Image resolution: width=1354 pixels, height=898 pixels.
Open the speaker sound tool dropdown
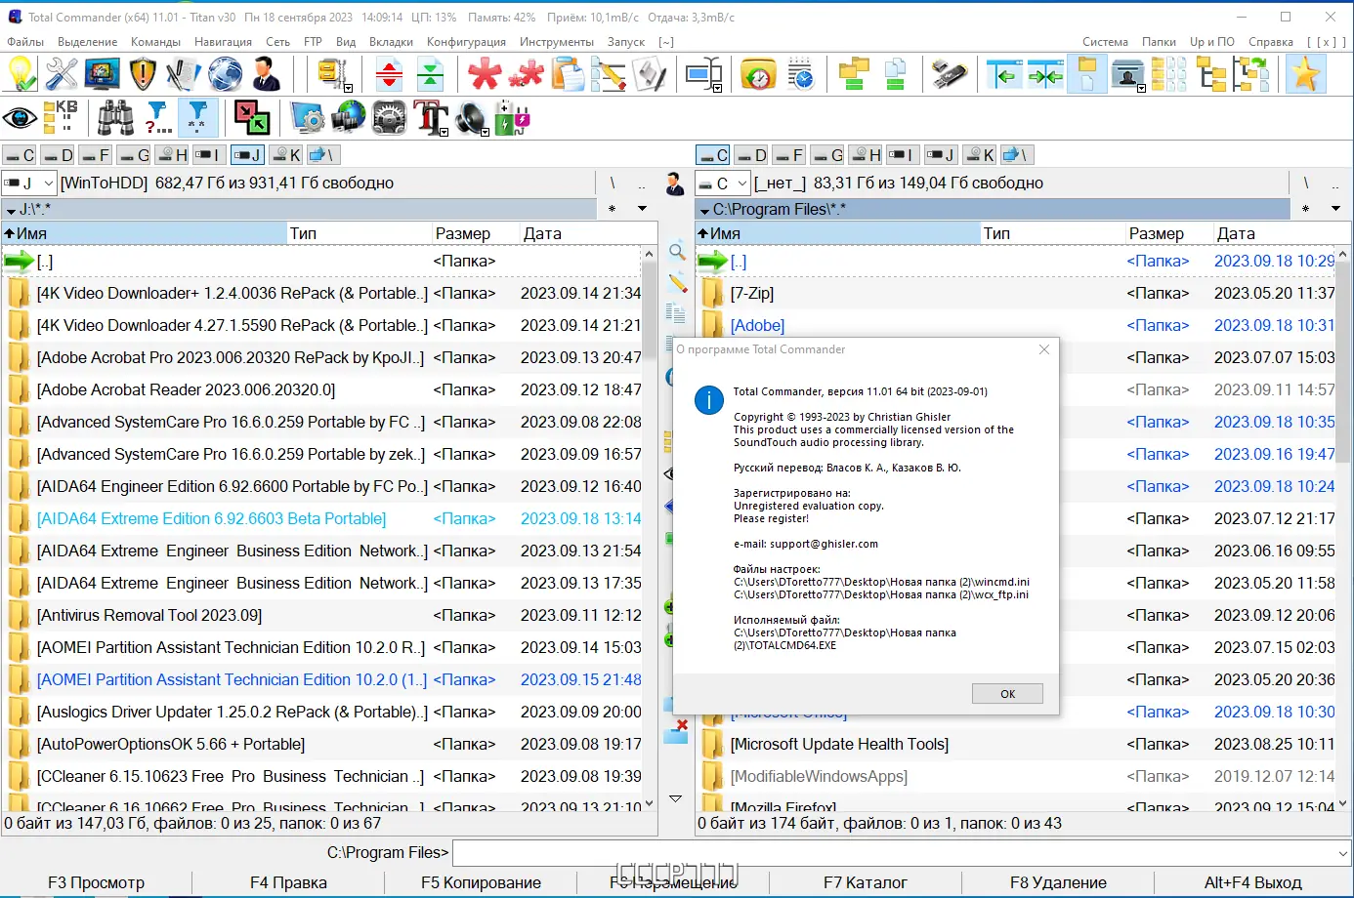(485, 131)
